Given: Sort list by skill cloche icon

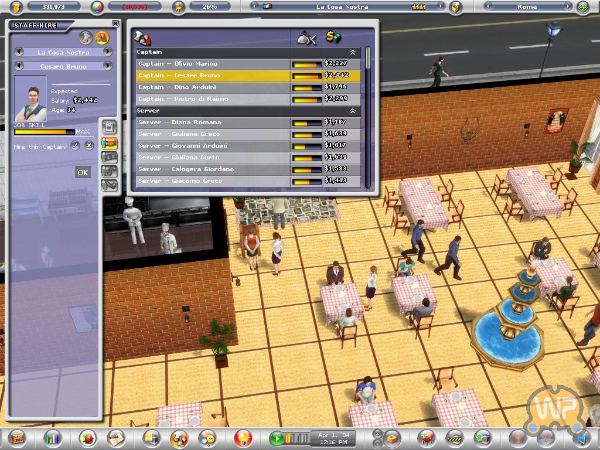Looking at the screenshot, I should [307, 37].
